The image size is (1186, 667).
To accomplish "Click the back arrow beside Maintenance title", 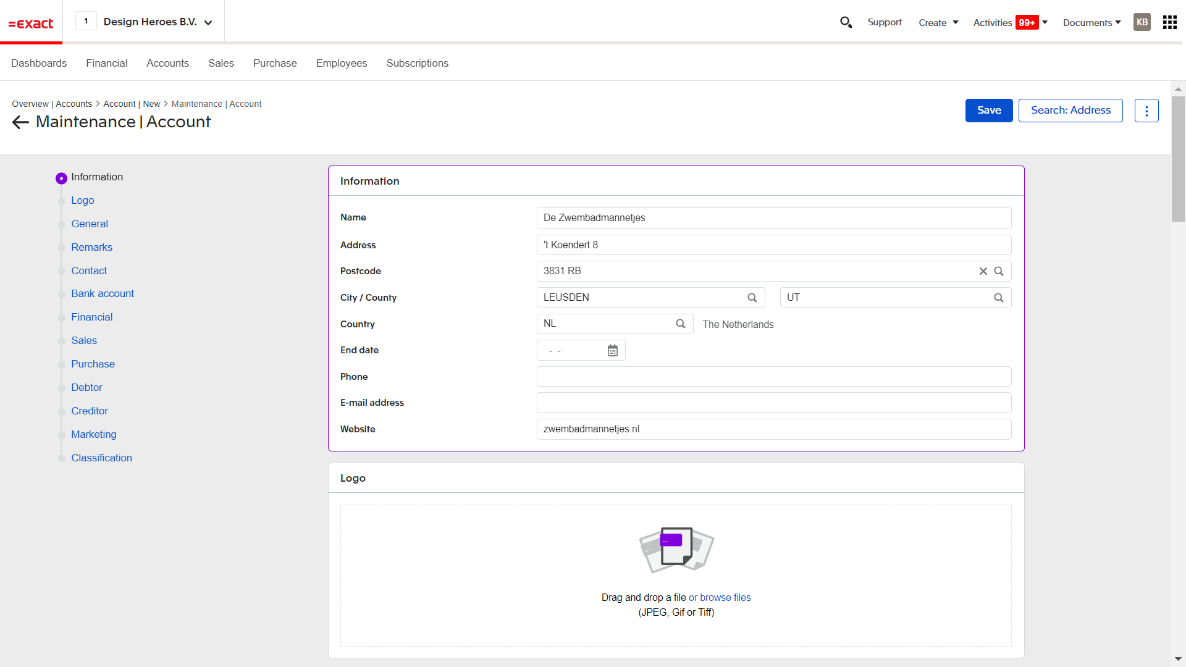I will tap(20, 122).
